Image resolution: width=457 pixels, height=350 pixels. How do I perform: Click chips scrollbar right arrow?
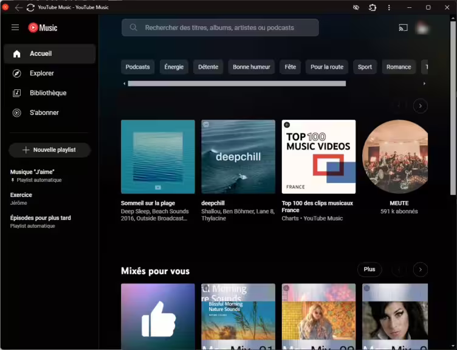(424, 84)
